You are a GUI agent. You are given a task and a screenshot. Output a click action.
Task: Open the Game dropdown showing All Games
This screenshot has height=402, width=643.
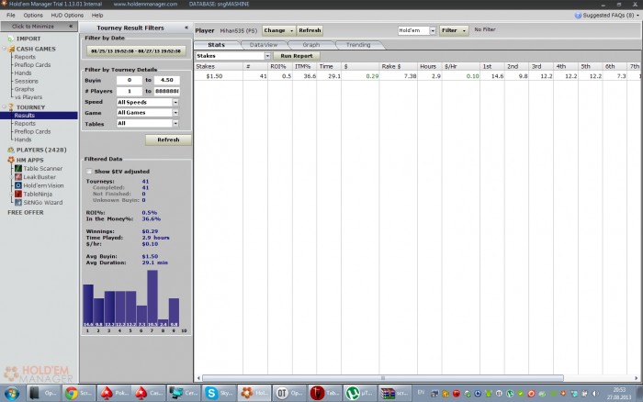(175, 113)
